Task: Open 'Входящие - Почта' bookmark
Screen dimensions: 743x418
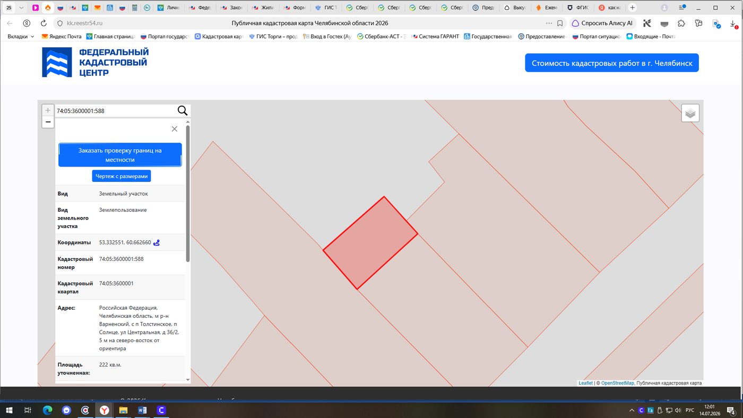Action: (651, 37)
